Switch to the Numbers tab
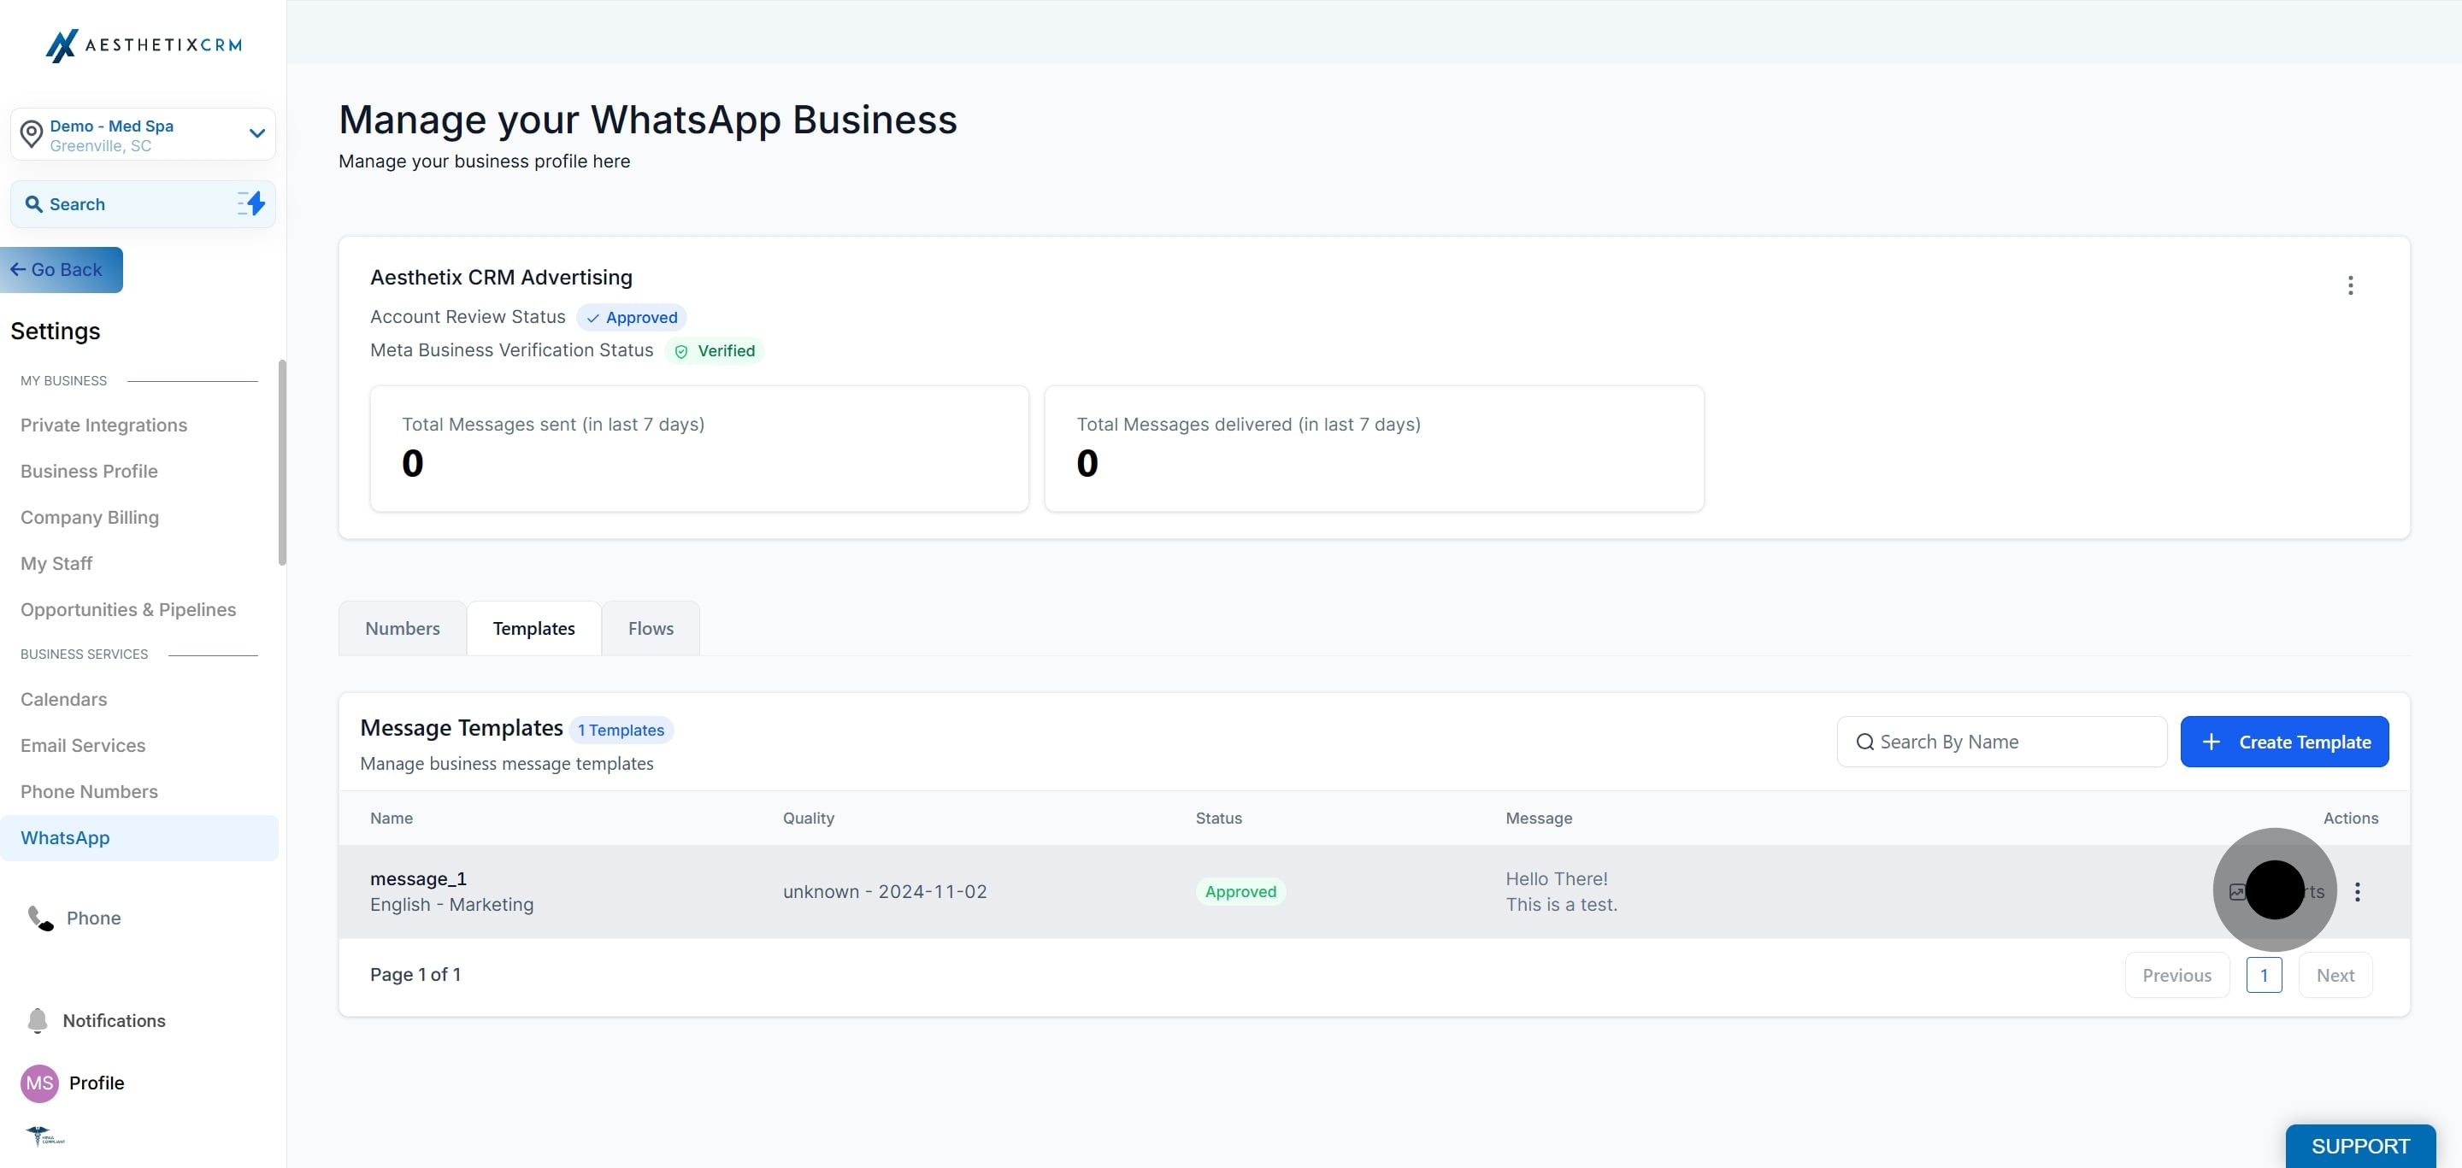Image resolution: width=2462 pixels, height=1168 pixels. (403, 628)
